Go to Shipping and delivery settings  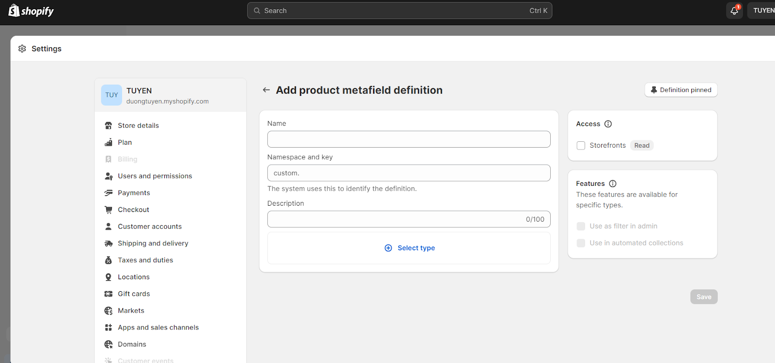pos(153,243)
